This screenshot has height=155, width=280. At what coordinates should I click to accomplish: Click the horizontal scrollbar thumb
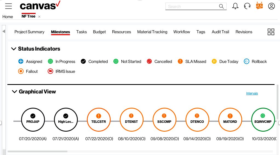tap(38, 151)
